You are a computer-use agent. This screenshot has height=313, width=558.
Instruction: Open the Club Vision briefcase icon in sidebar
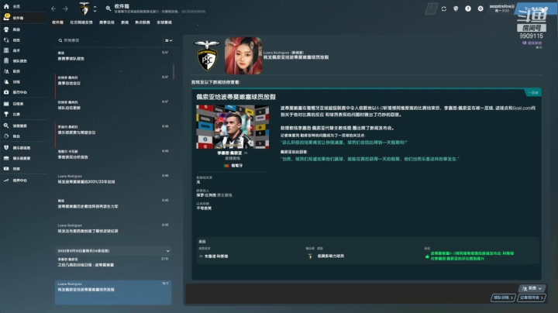(x=6, y=158)
